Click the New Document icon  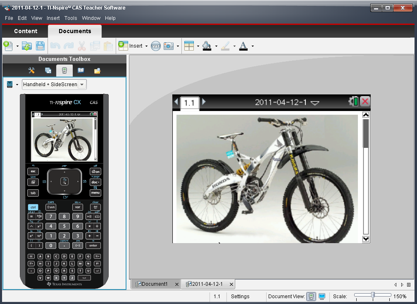8,46
